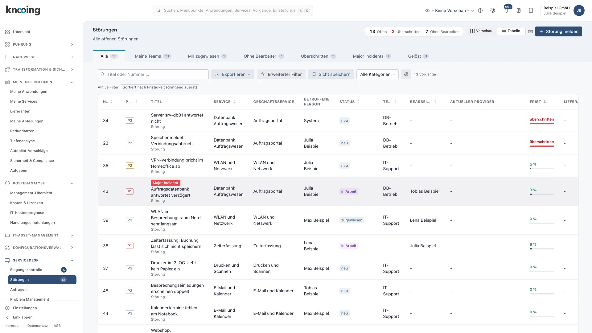Click the 9 % Frist progress bar of incident 43
The height and width of the screenshot is (333, 592).
(x=542, y=194)
